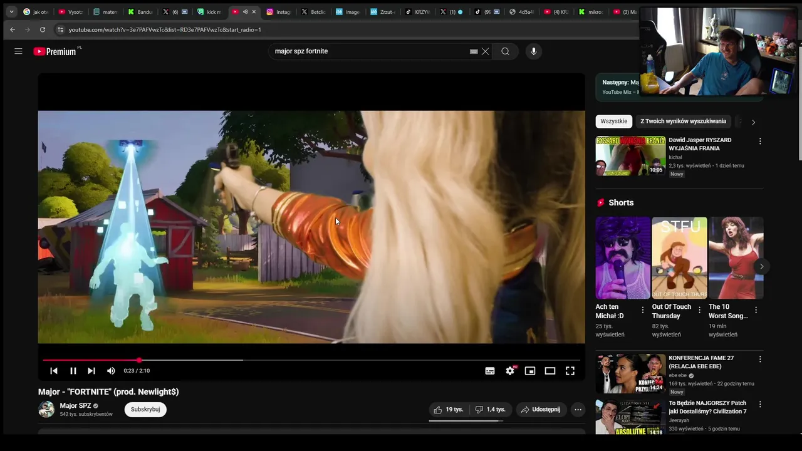Open the 'Ach ten Michał :D' short
This screenshot has height=451, width=802.
(623, 258)
